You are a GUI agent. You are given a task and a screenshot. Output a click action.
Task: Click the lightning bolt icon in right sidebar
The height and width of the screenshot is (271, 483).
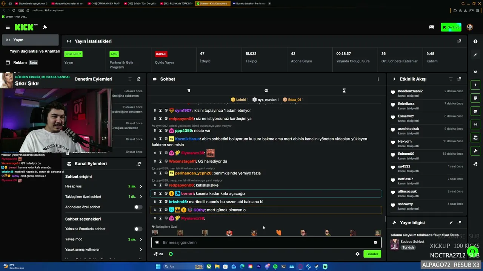(475, 85)
